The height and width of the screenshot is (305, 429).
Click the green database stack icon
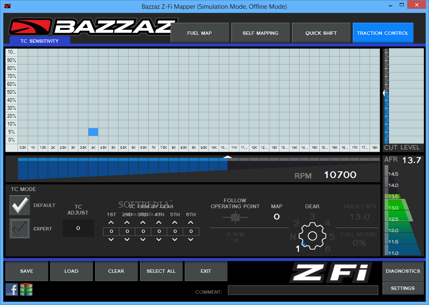pyautogui.click(x=26, y=289)
